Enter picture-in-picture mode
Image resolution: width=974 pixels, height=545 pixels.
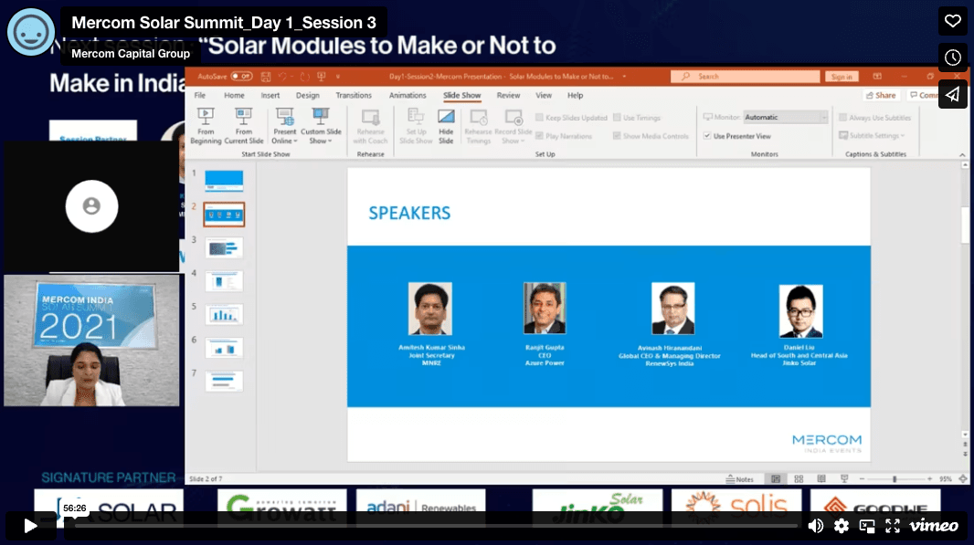(x=867, y=526)
